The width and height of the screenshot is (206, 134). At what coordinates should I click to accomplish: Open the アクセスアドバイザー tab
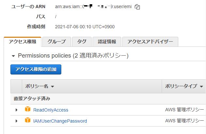[150, 42]
